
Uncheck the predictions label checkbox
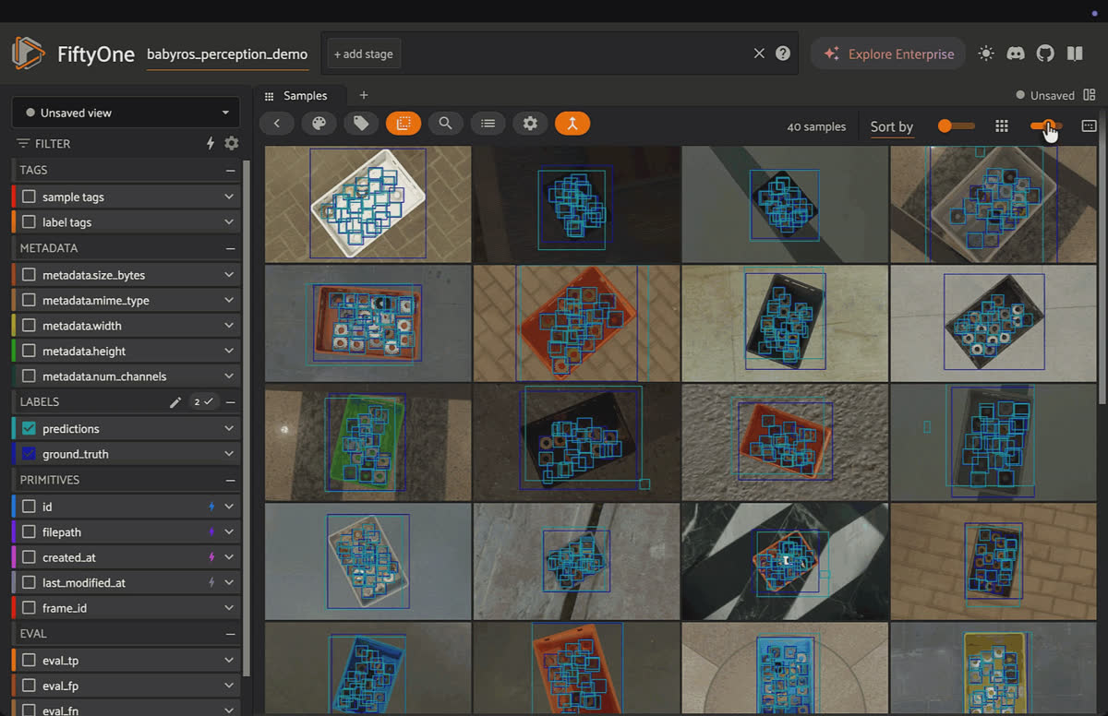coord(29,428)
